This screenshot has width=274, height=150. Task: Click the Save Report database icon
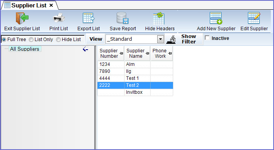point(123,18)
